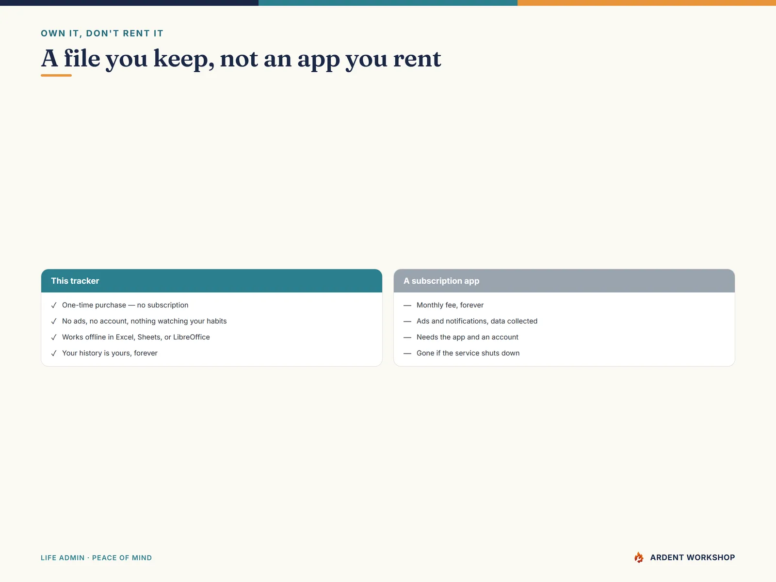
Task: Click the title 'A file you keep, not an app you rent'
Action: click(241, 59)
